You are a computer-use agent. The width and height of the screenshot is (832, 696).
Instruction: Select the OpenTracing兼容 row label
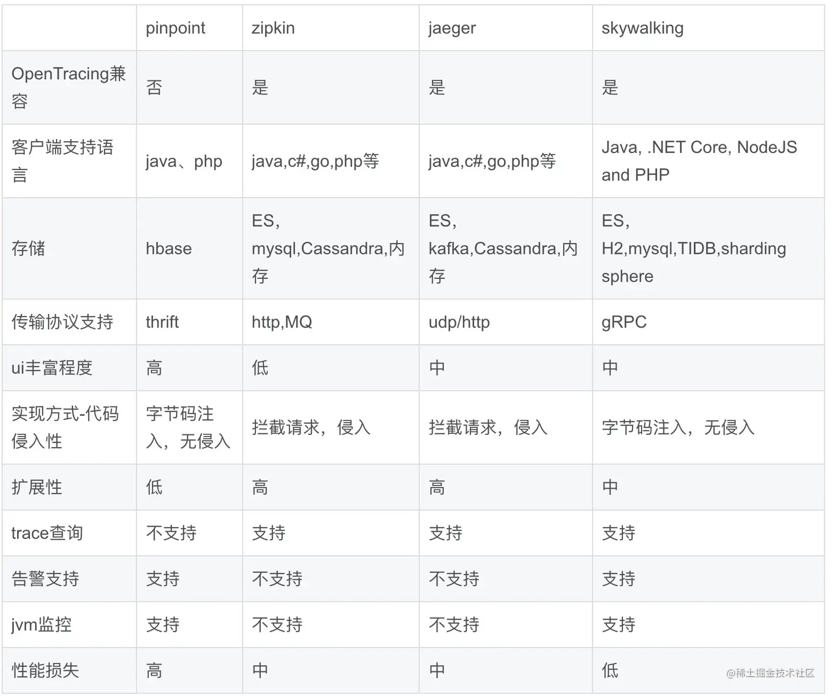pos(69,87)
